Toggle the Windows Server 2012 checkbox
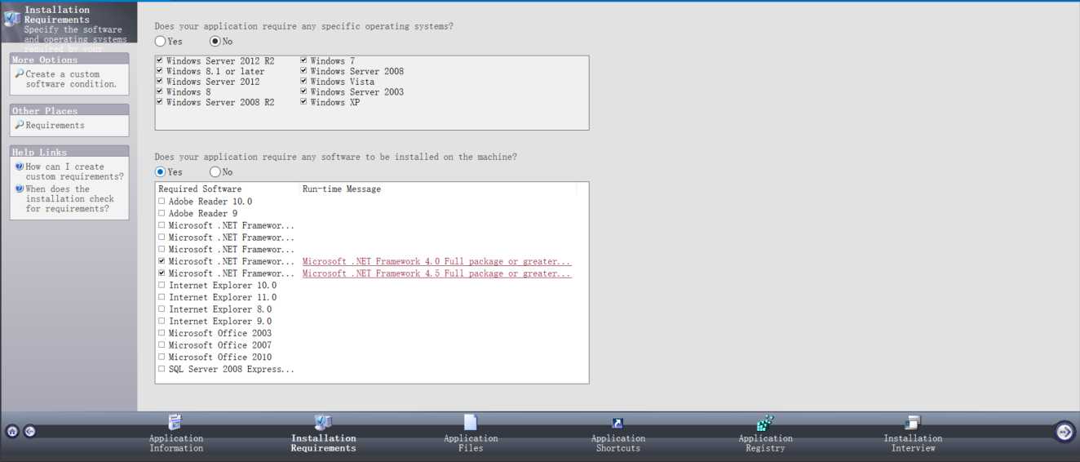Screen dimensions: 1080x462 160,82
